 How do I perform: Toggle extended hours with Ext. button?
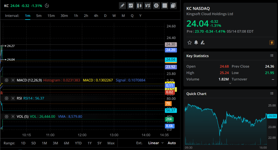[x=139, y=143]
